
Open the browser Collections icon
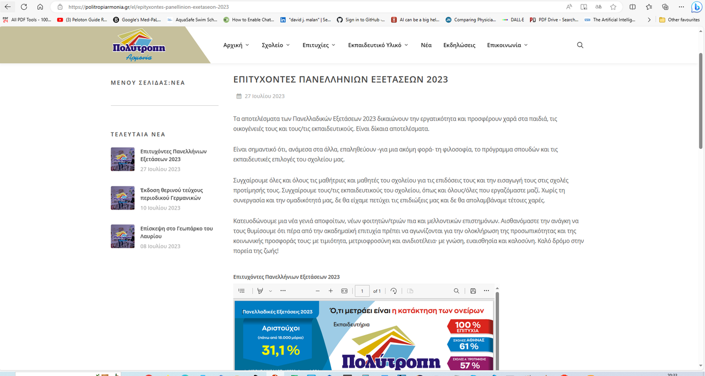[665, 7]
